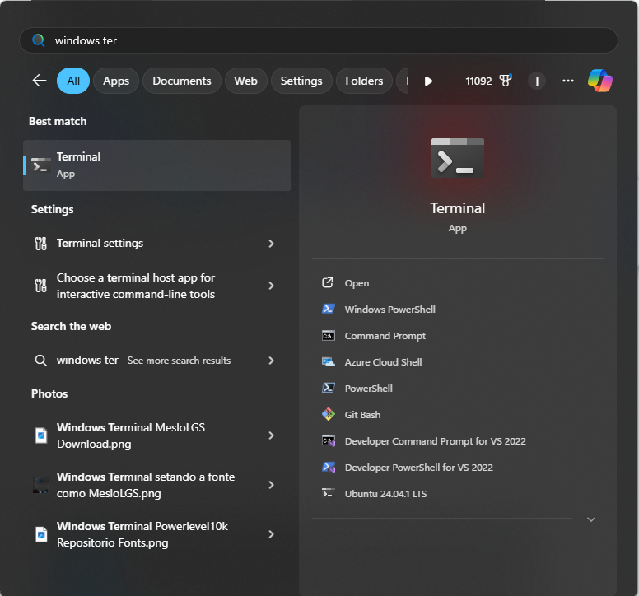639x596 pixels.
Task: Launch Azure Cloud Shell profile
Action: 458,362
